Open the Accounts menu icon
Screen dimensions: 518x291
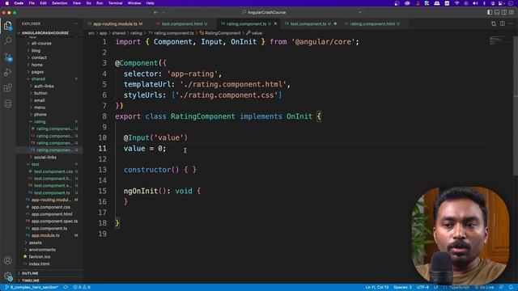point(7,260)
